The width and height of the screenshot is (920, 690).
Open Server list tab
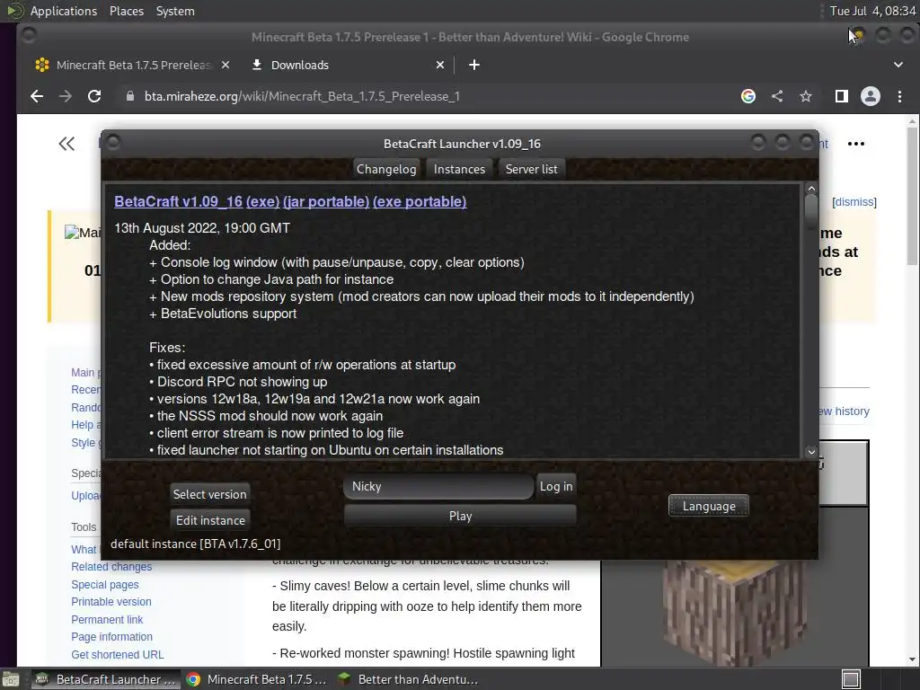coord(532,169)
